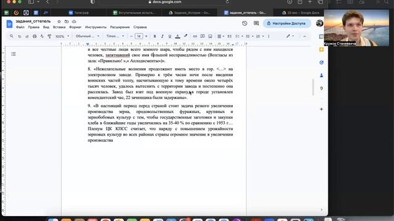Toggle italic formatting
Image resolution: width=394 pixels, height=221 pixels.
point(163,36)
